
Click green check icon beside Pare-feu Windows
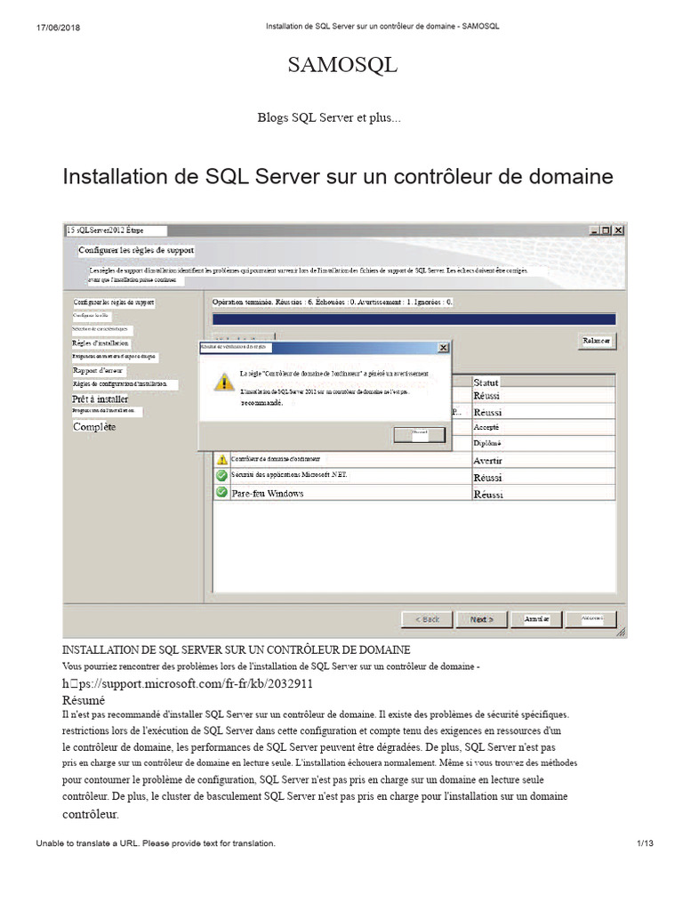(221, 493)
